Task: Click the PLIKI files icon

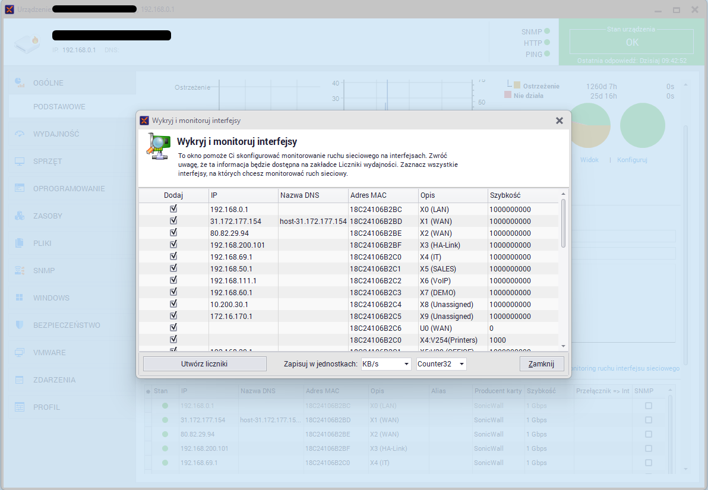Action: (20, 244)
